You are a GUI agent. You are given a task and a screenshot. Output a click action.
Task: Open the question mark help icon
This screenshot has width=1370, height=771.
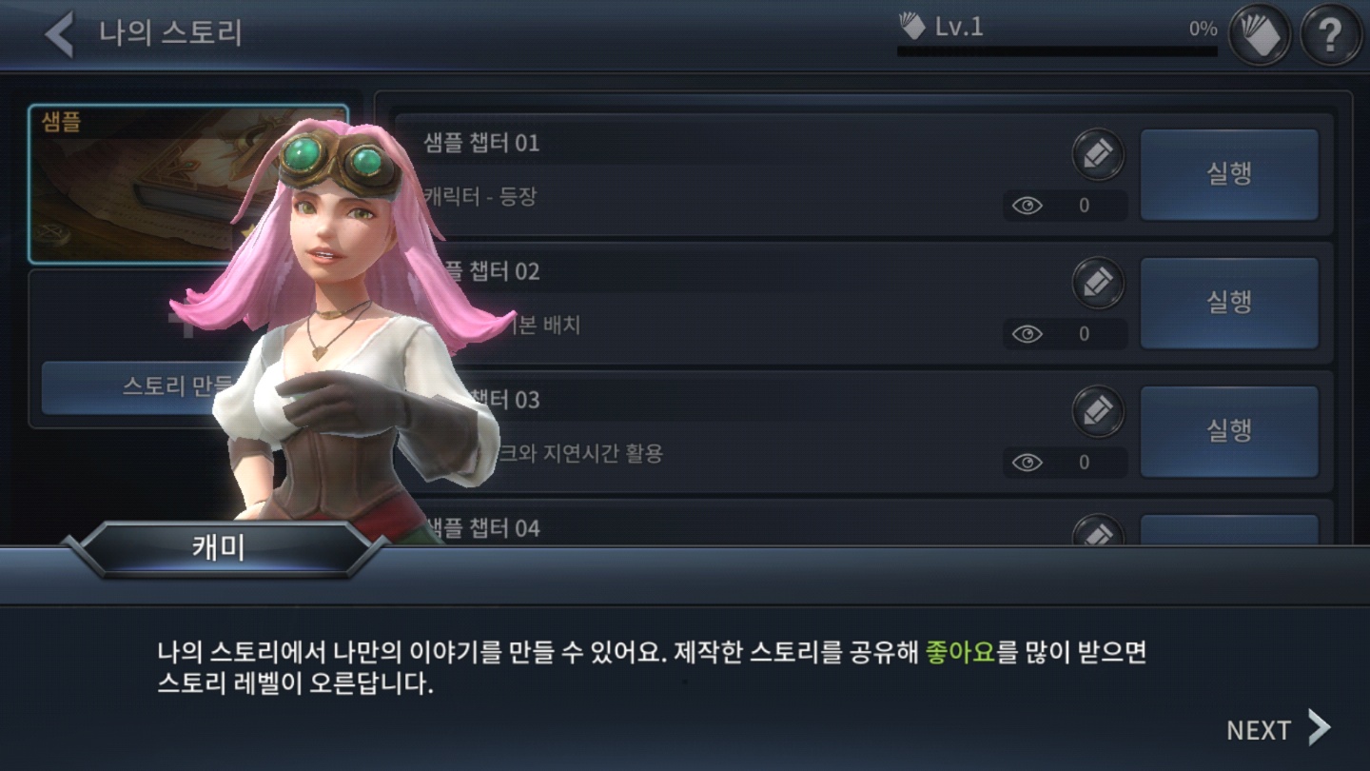1330,34
